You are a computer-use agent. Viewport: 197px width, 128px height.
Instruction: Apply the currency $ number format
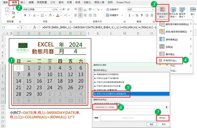tap(129, 15)
